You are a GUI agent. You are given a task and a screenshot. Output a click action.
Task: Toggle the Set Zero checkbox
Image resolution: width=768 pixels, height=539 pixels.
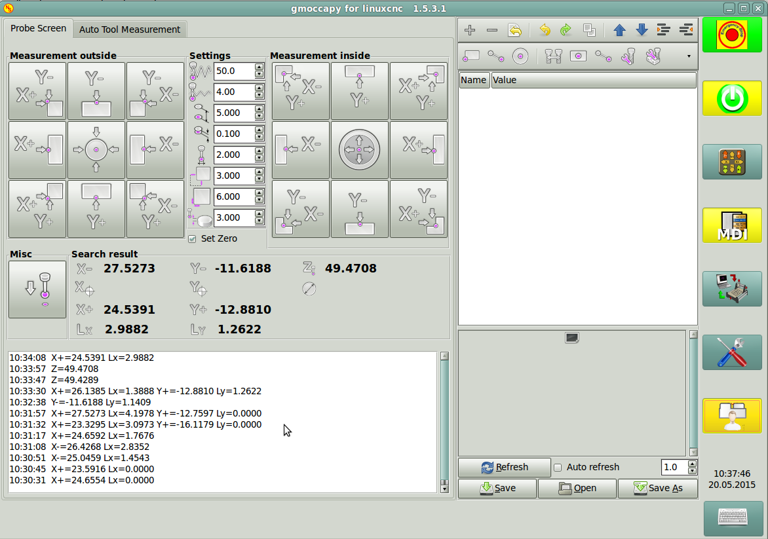(x=192, y=239)
